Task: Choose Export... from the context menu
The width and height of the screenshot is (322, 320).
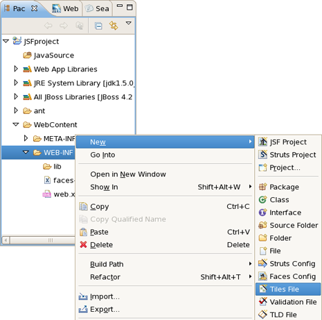Action: click(165, 309)
